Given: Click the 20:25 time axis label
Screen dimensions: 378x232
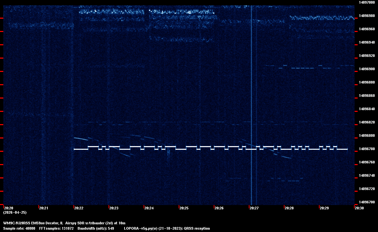Looking at the screenshot, I should point(184,208).
